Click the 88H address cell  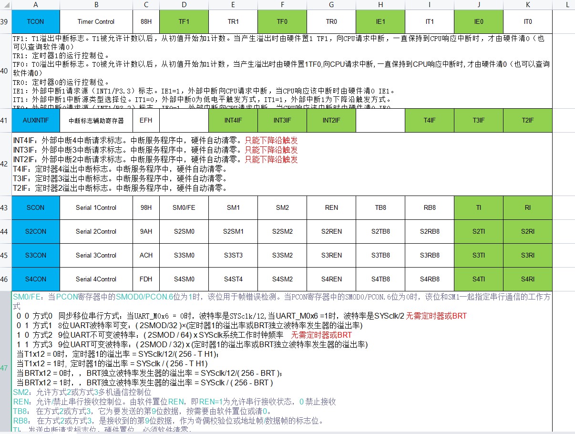point(146,21)
